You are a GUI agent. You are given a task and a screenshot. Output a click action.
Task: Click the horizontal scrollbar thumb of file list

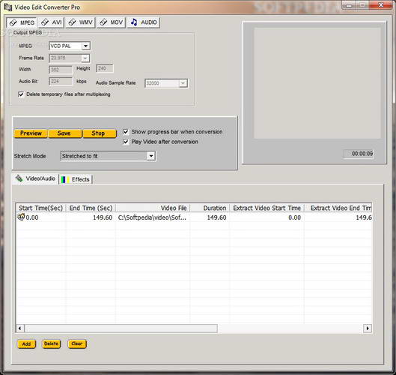(121, 328)
